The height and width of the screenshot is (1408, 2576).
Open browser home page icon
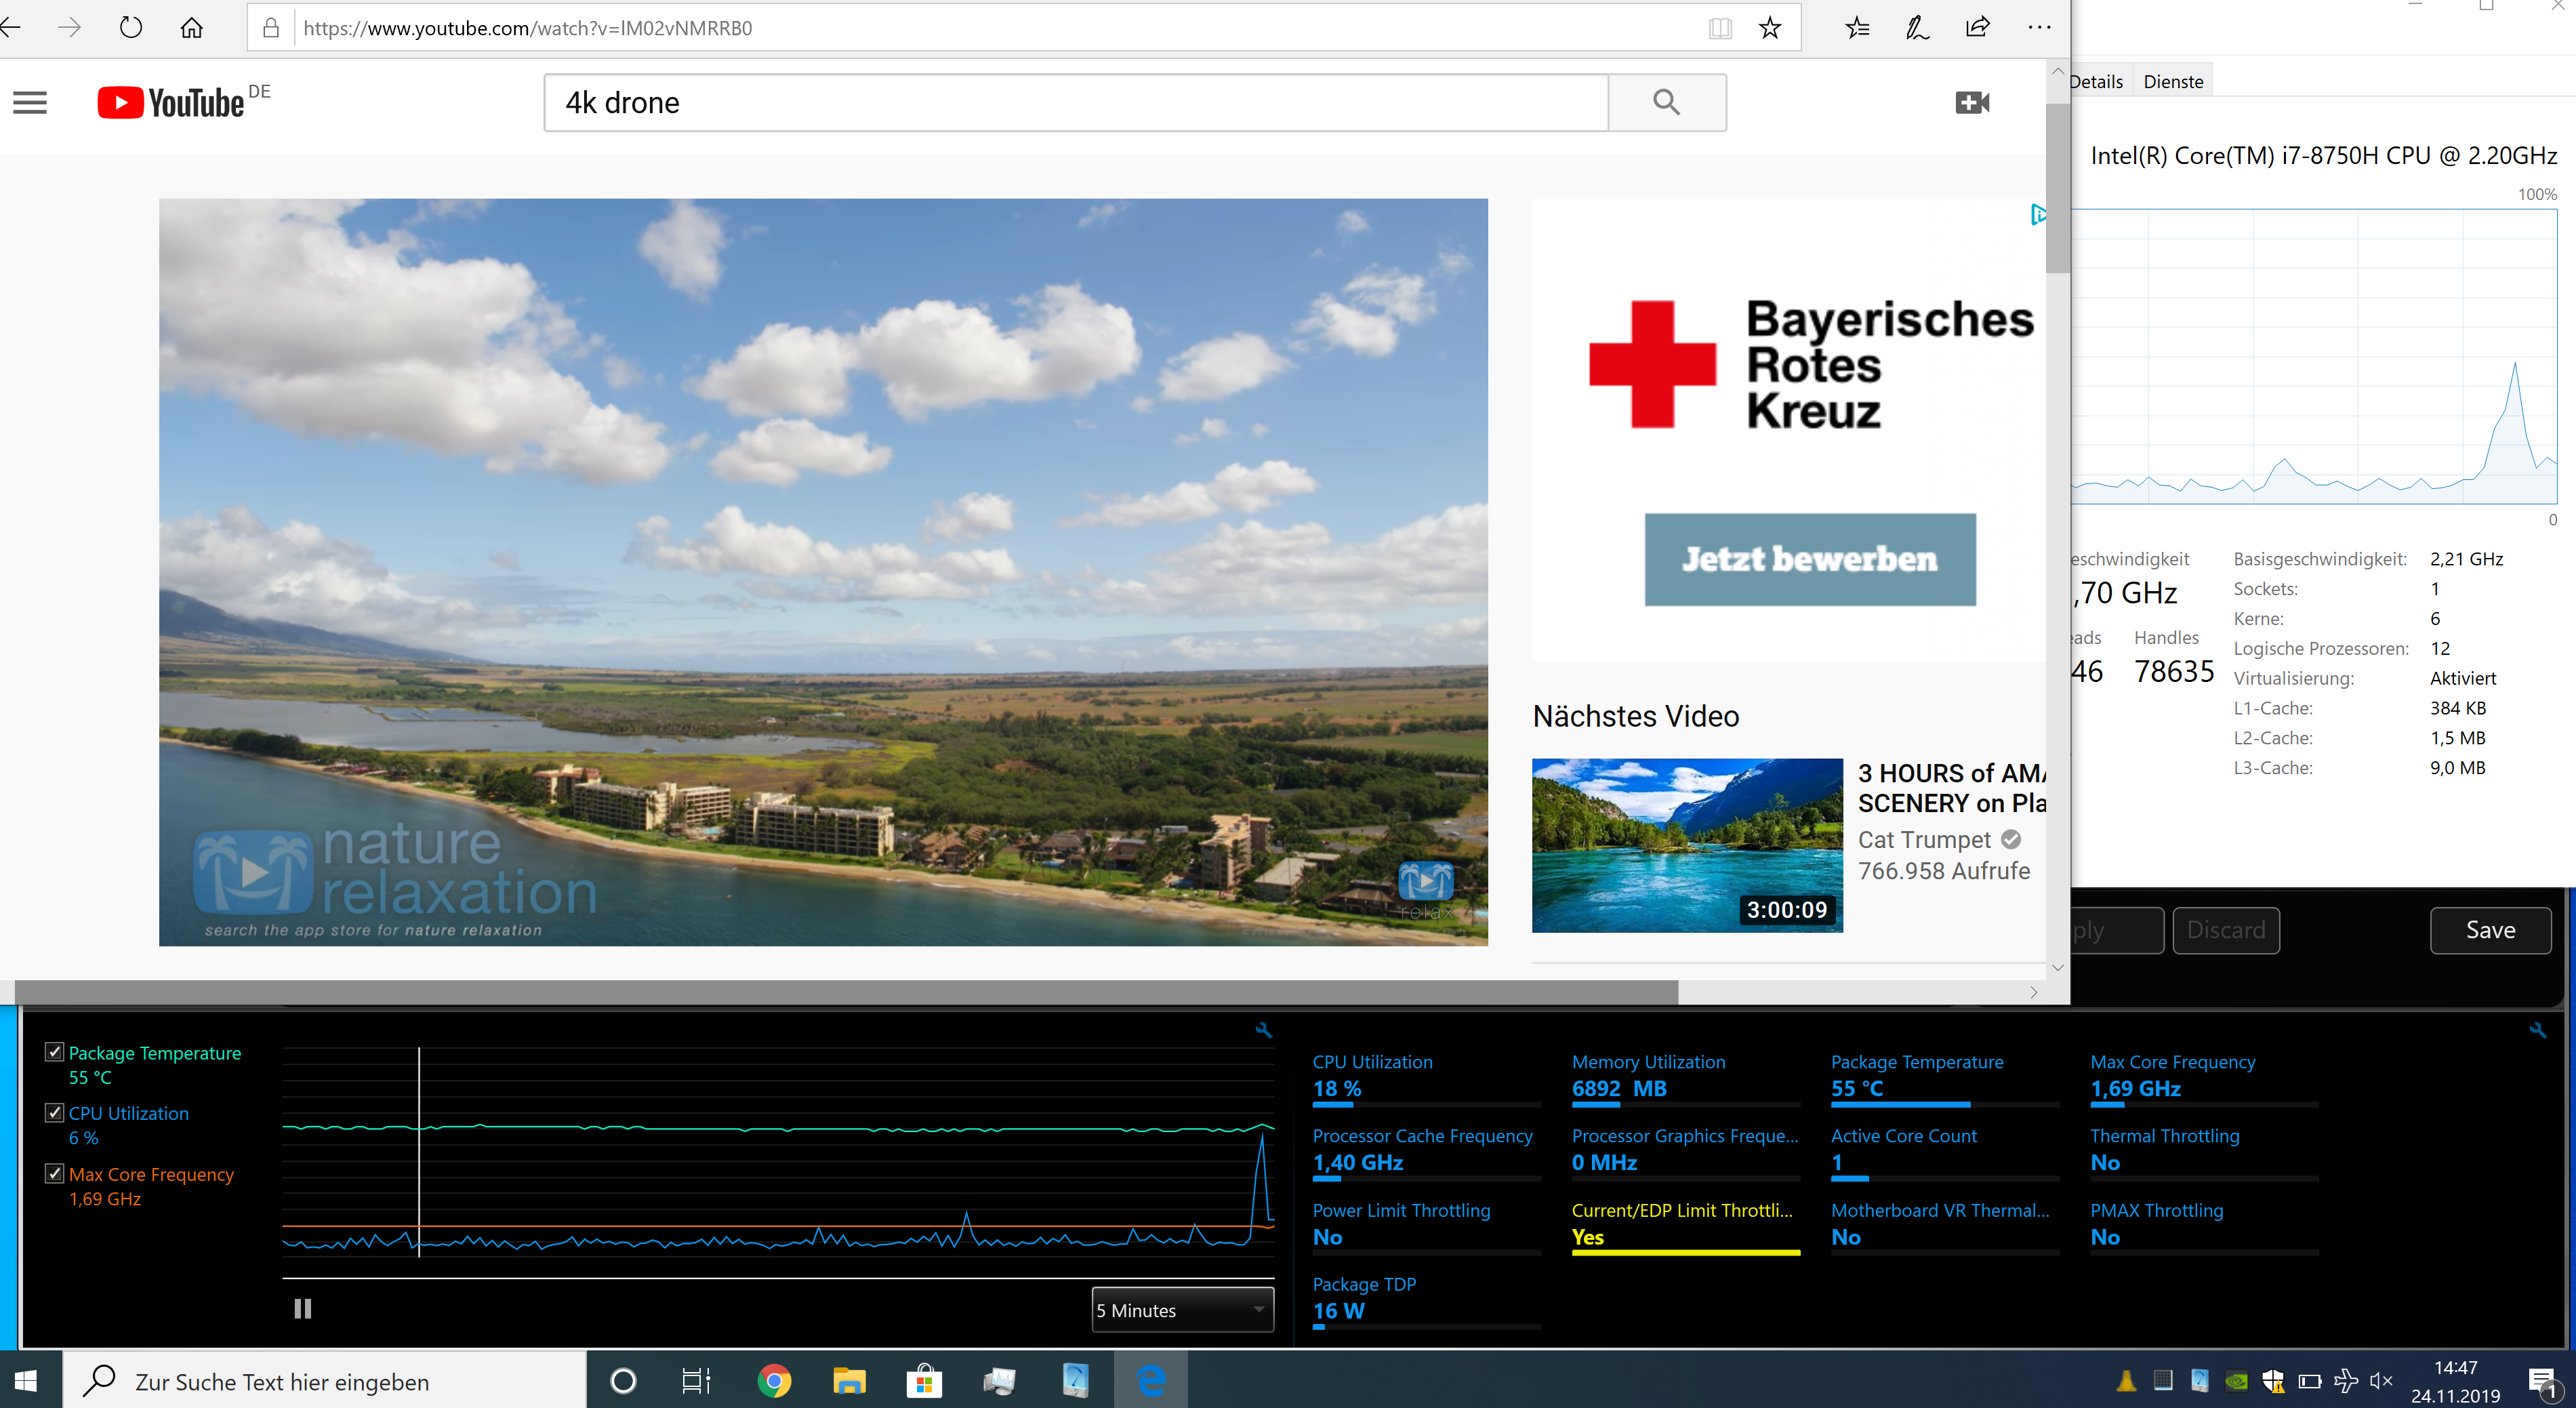[192, 28]
